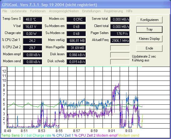Click the Mem Pagefile label
Image resolution: width=171 pixels, height=139 pixels.
[x=55, y=47]
